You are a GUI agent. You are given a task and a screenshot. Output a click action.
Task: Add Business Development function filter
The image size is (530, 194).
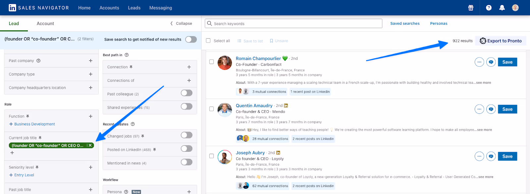tap(32, 124)
